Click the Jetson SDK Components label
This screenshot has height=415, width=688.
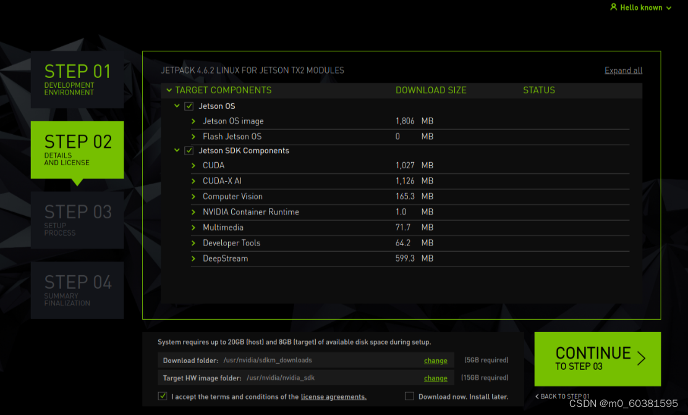pos(244,151)
